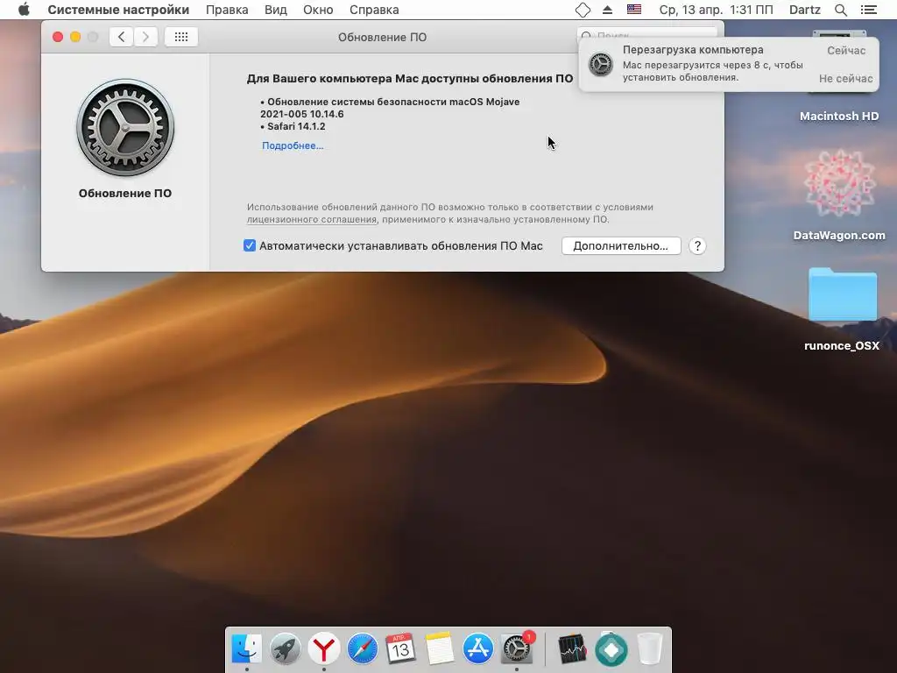897x673 pixels.
Task: Show all preferences grid button
Action: pos(181,37)
